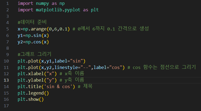Click the 'plt' alias on line 2
The image size is (201, 111).
[x=95, y=10]
